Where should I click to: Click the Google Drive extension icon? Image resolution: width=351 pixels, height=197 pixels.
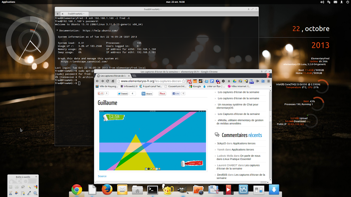click(x=234, y=81)
